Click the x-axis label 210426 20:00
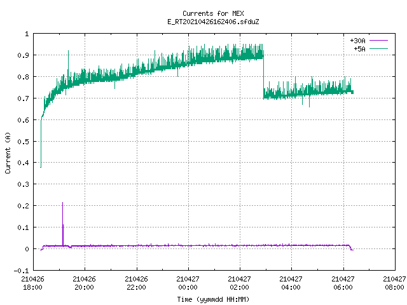407x305 pixels. point(85,283)
